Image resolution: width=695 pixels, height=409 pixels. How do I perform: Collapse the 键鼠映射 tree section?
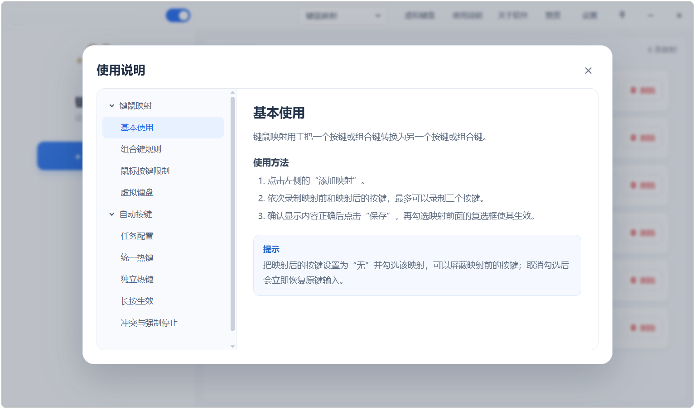111,106
